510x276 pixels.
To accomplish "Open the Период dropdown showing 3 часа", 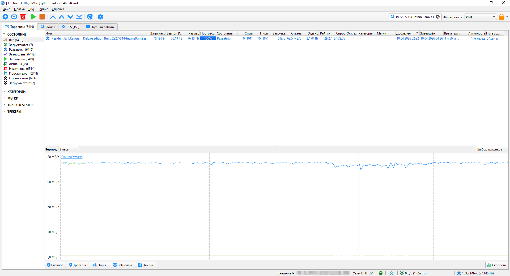I will pos(69,149).
